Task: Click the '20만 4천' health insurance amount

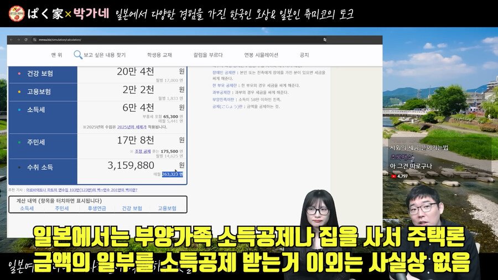Action: 136,72
